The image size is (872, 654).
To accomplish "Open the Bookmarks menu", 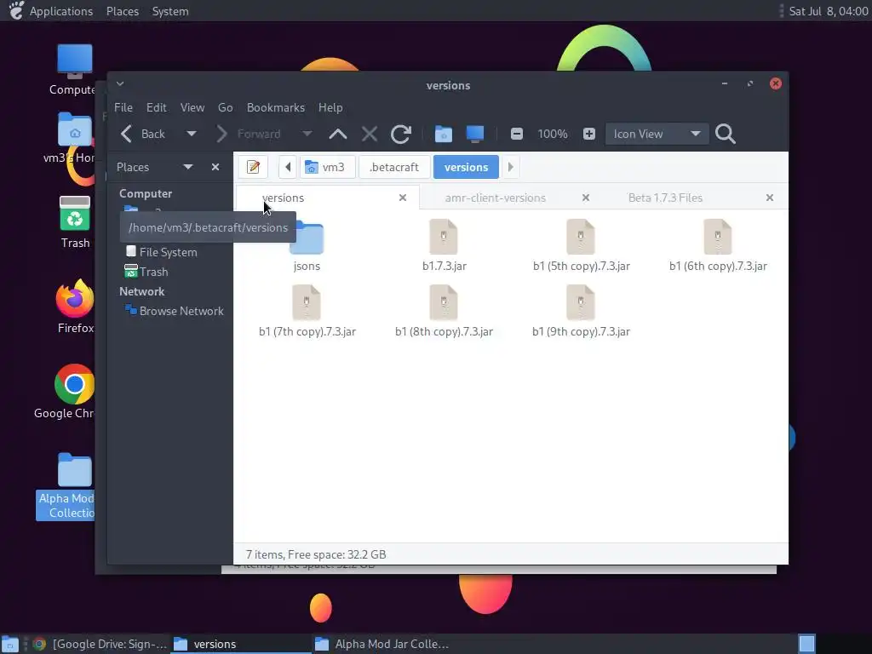I will click(276, 107).
